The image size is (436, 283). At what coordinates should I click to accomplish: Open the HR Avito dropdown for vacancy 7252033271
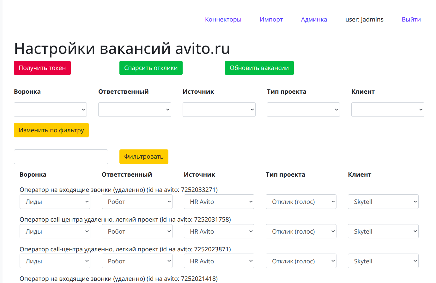pos(219,202)
